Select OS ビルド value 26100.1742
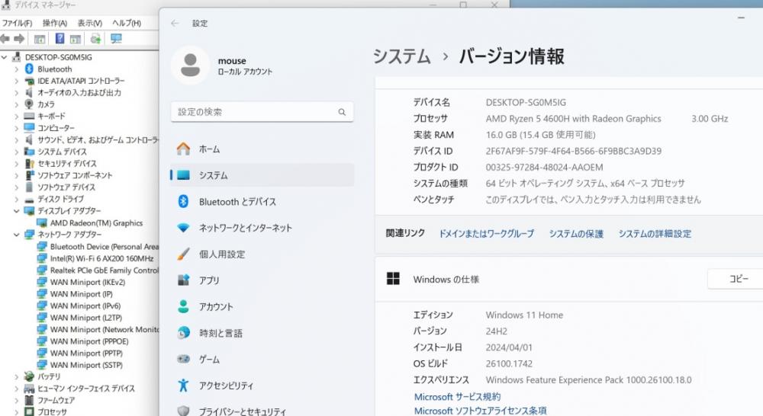Image resolution: width=763 pixels, height=416 pixels. point(509,363)
